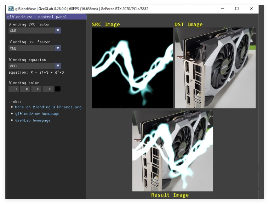The height and width of the screenshot is (204, 269).
Task: Click the black blending color swatch
Action: tap(58, 89)
